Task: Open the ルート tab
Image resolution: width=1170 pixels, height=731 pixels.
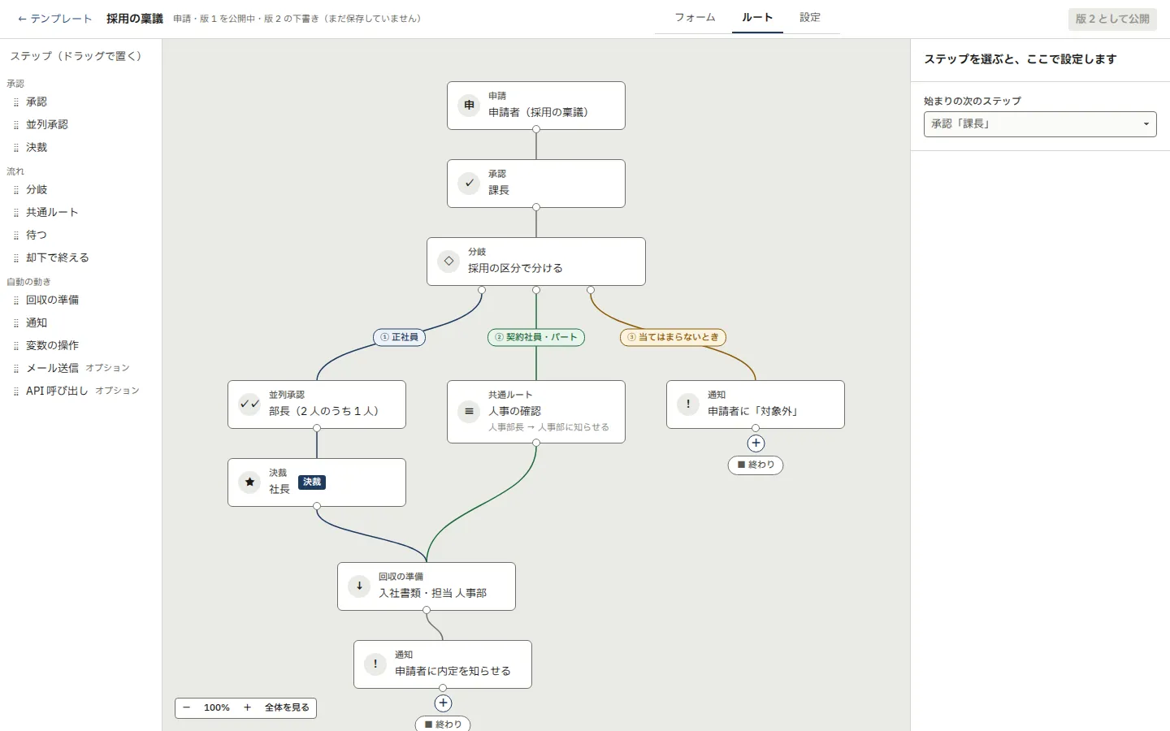Action: point(757,17)
